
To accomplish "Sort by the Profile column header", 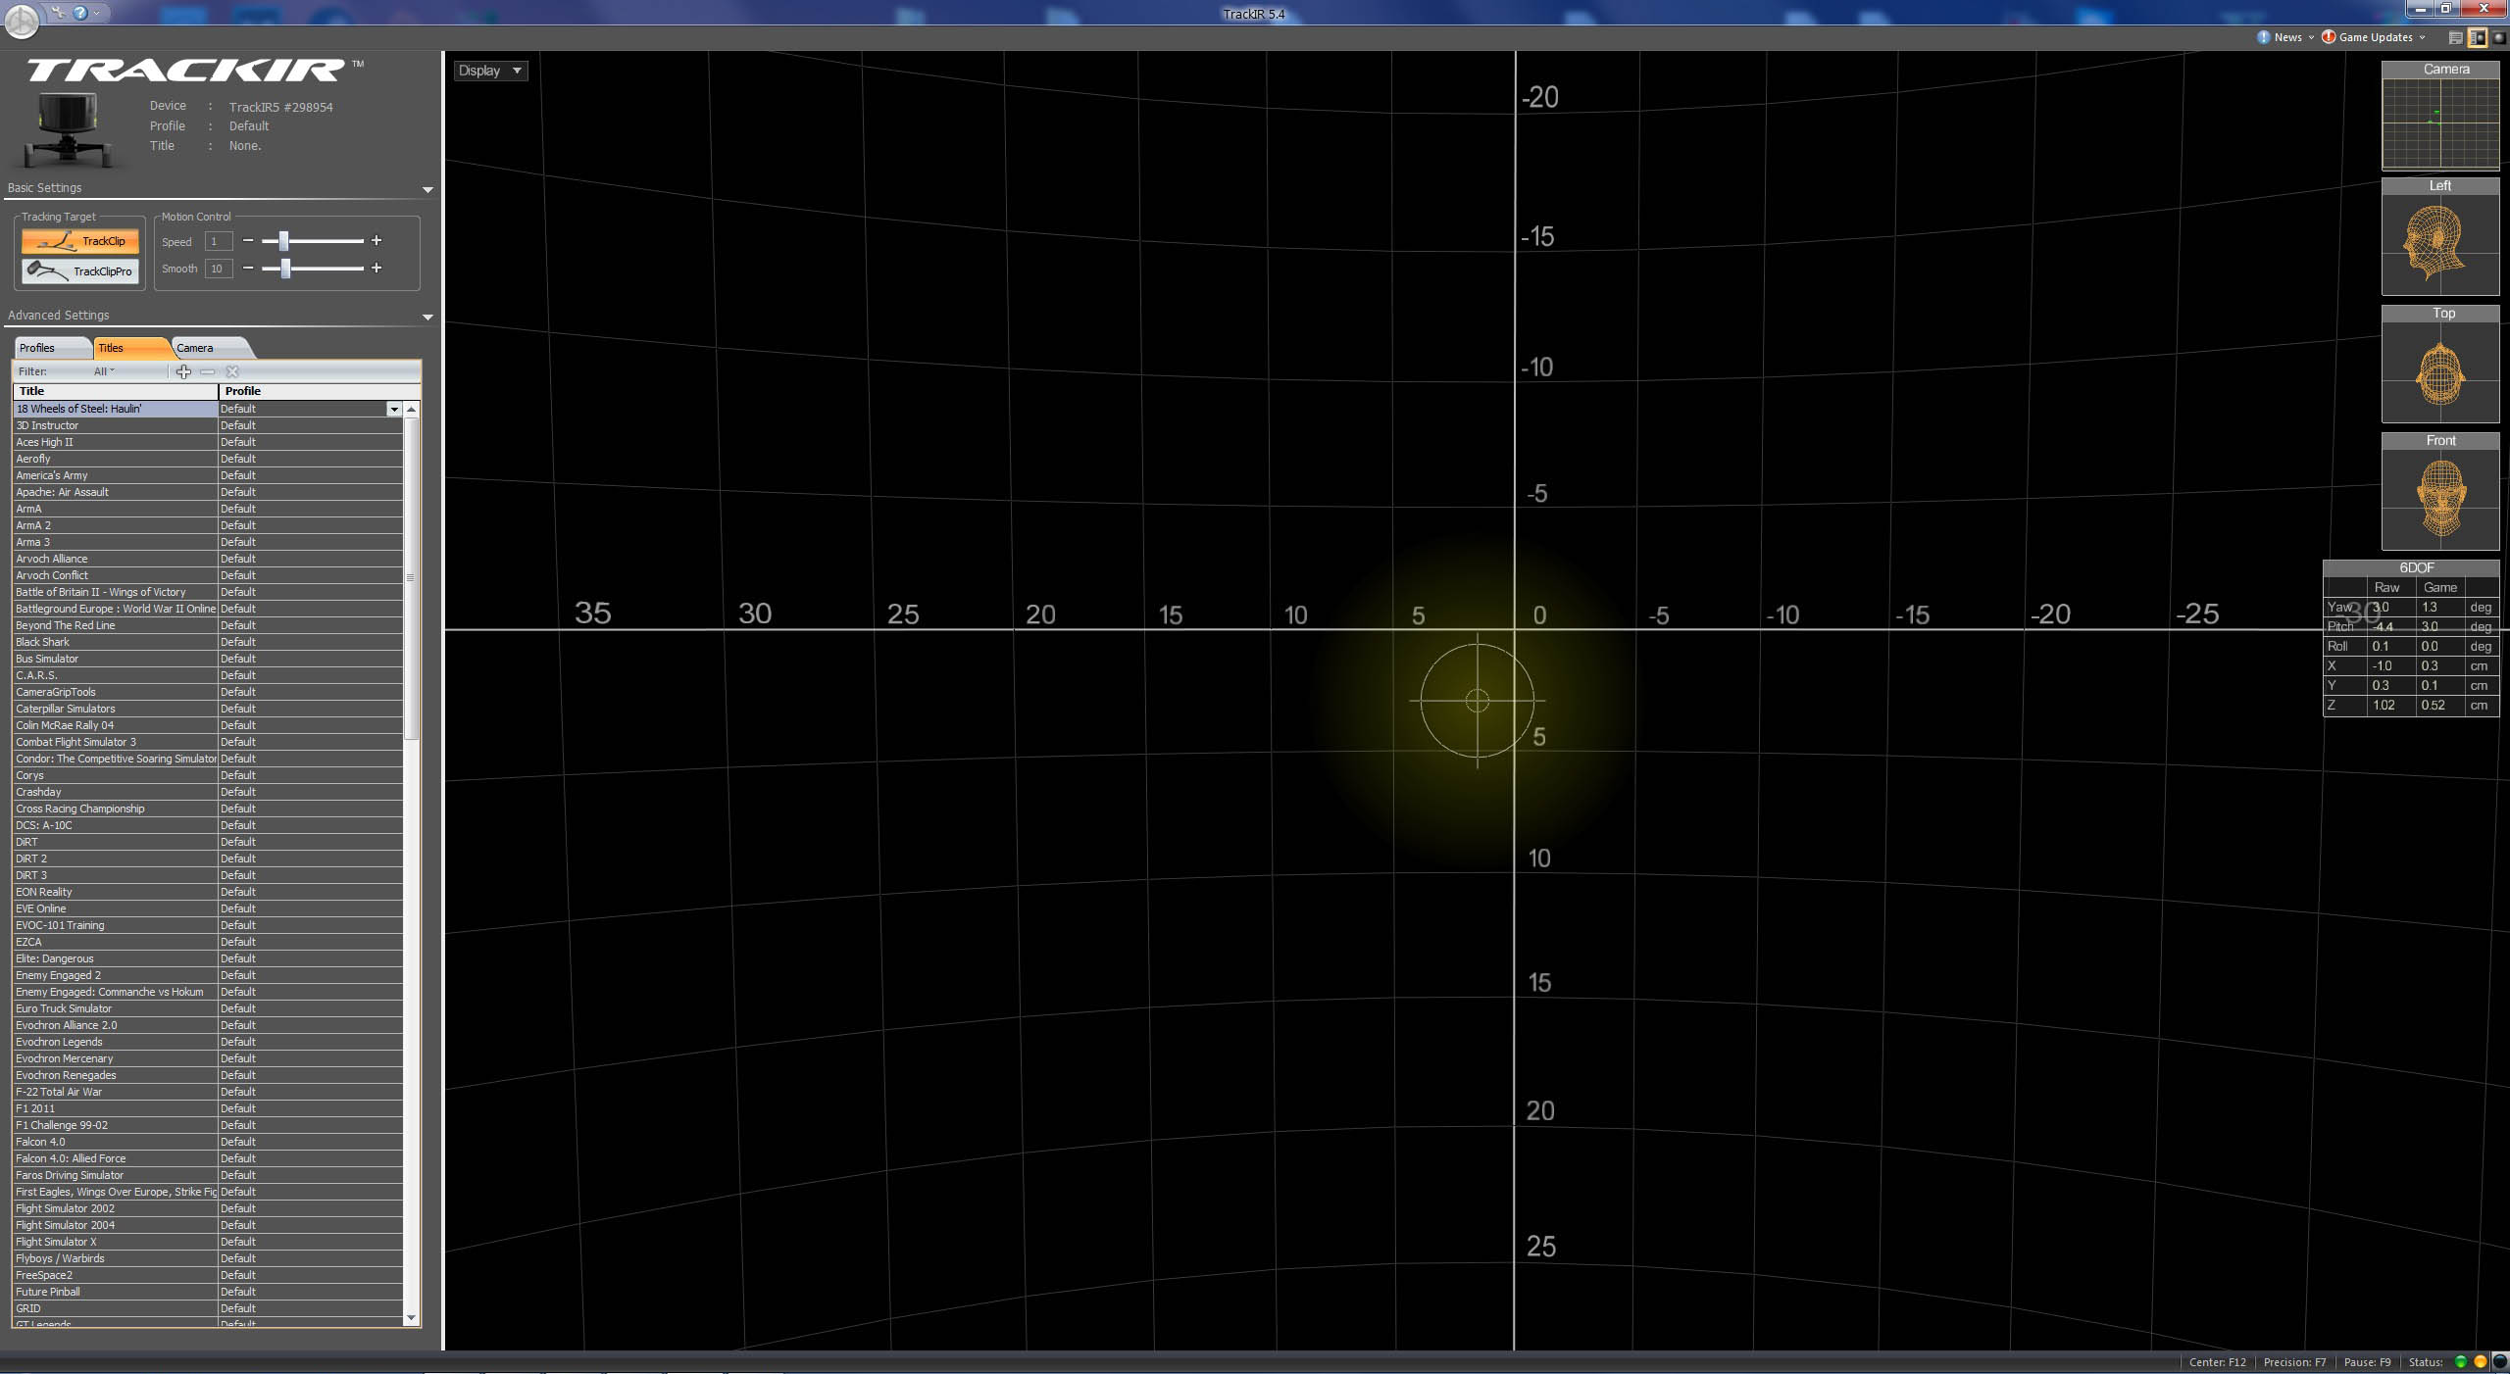I will (x=320, y=391).
